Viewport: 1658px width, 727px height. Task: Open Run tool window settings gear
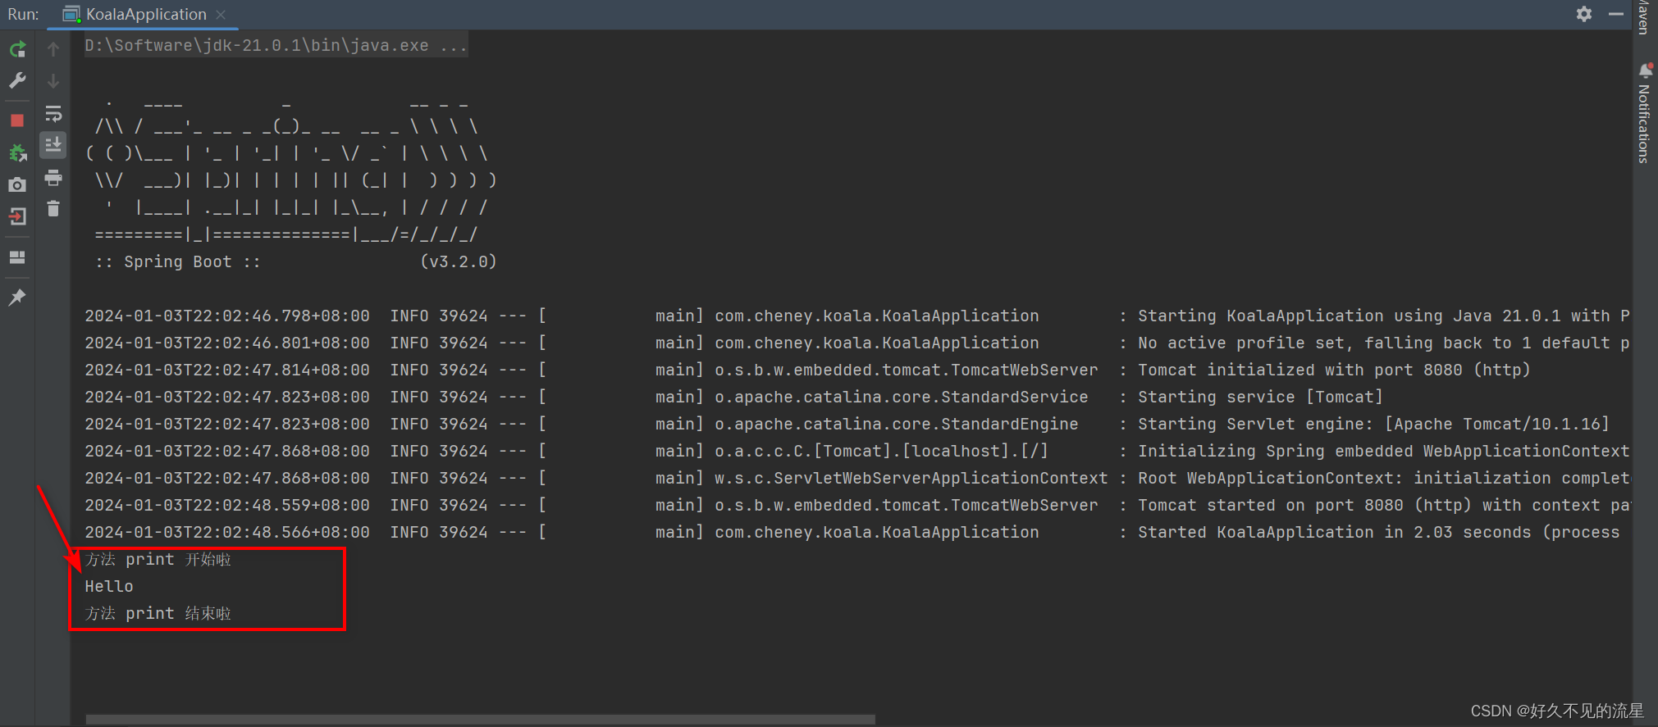[1584, 14]
